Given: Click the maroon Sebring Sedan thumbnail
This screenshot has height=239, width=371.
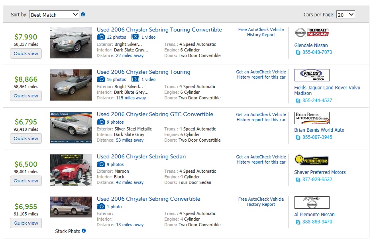Looking at the screenshot, I should click(x=71, y=170).
